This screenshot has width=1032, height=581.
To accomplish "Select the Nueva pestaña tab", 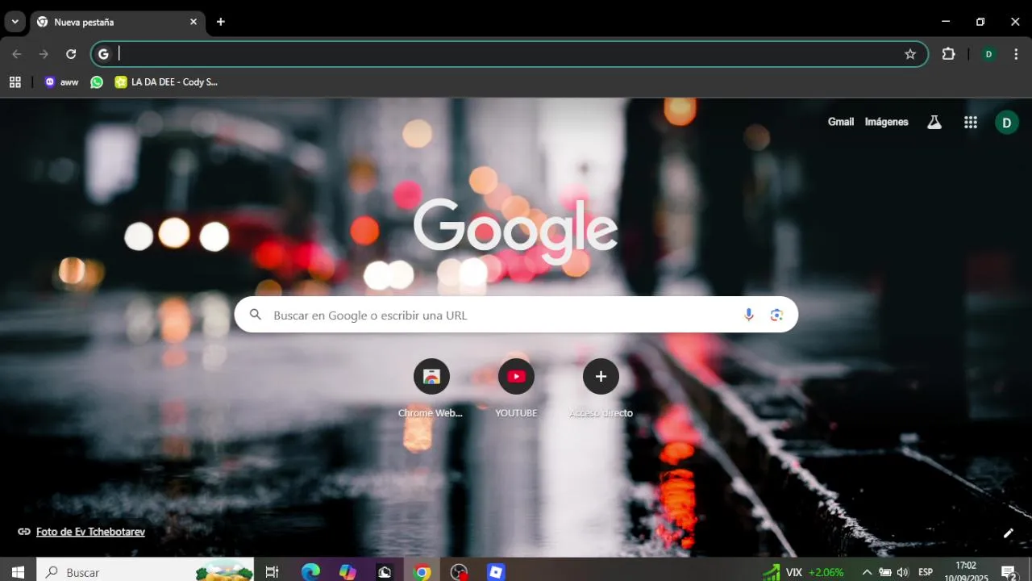I will pyautogui.click(x=117, y=22).
